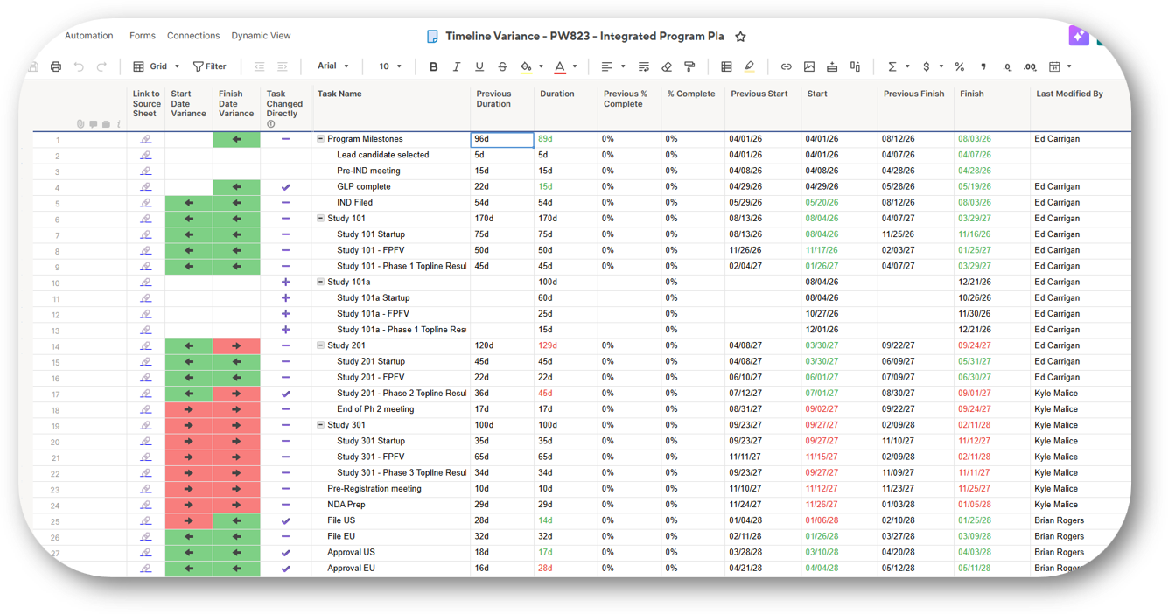
Task: Open the alignment dropdown arrow
Action: coord(623,66)
